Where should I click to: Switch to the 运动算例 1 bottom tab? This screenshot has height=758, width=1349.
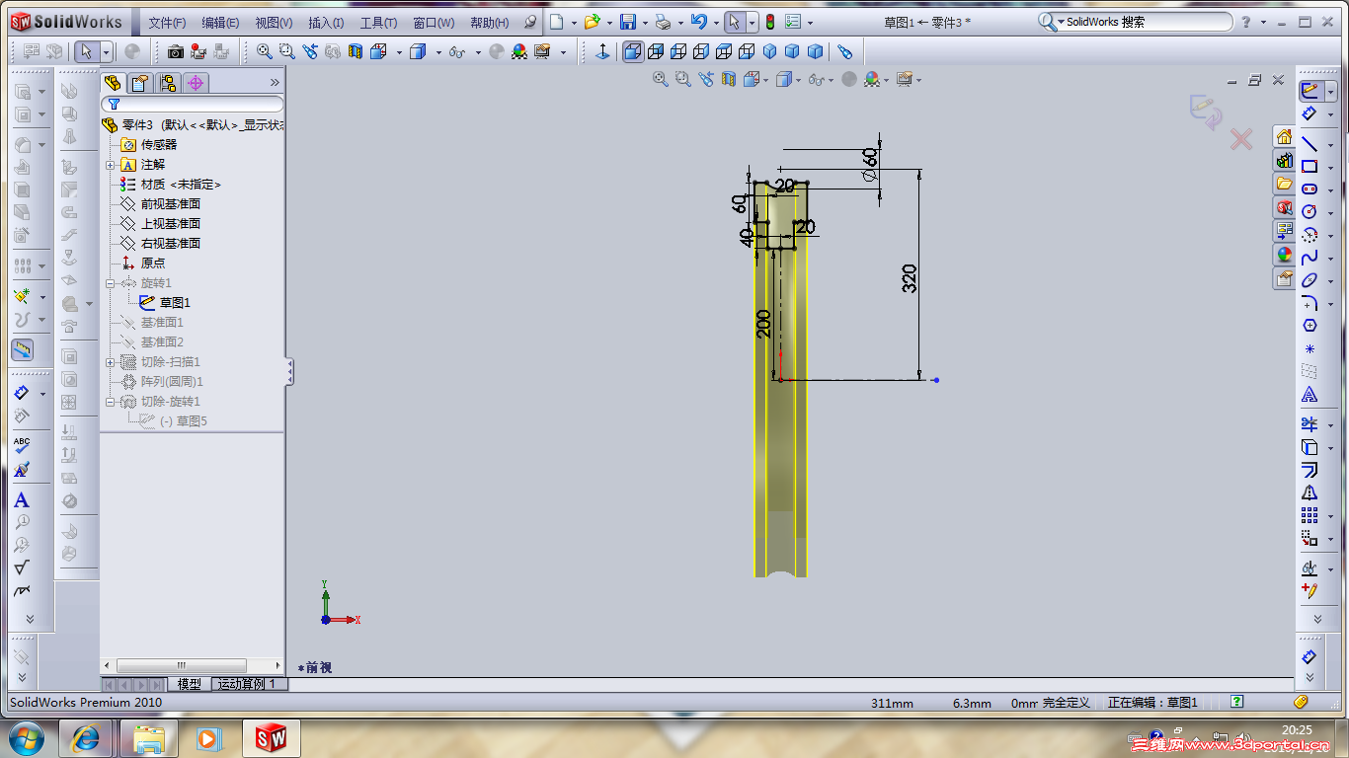click(250, 684)
